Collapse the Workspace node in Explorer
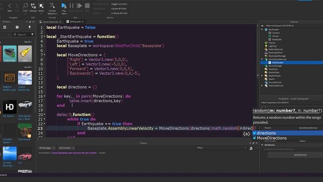The image size is (323, 182). [262, 29]
